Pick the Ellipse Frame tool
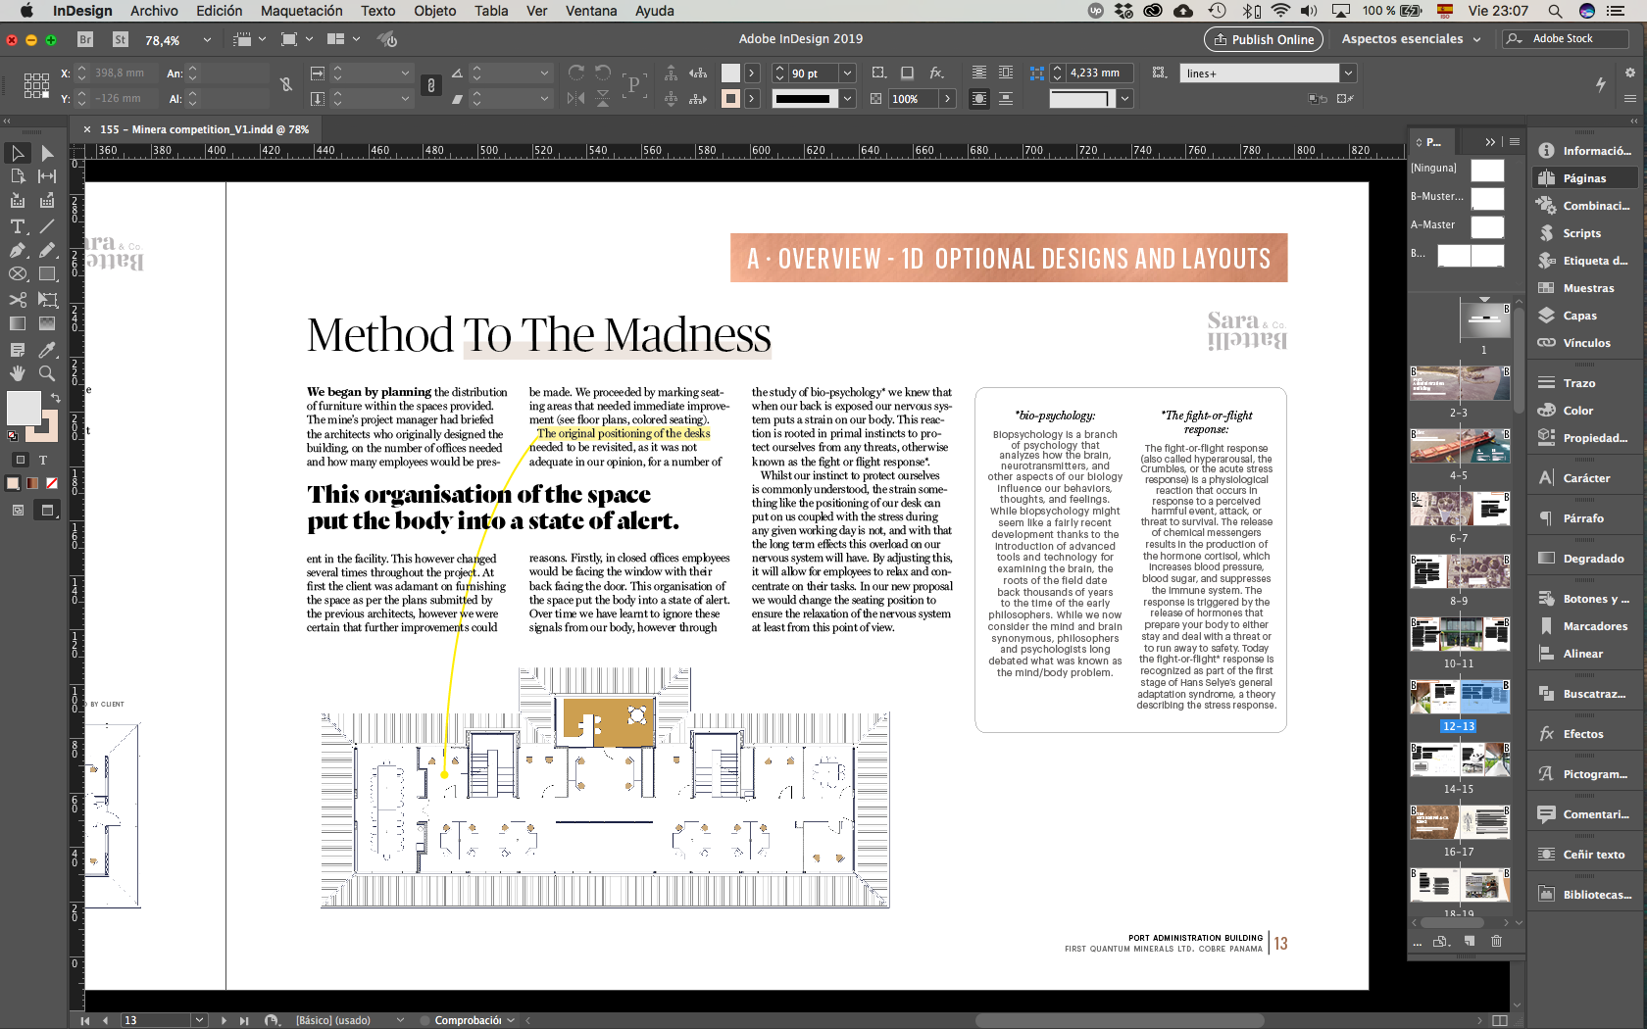The image size is (1647, 1029). point(18,274)
